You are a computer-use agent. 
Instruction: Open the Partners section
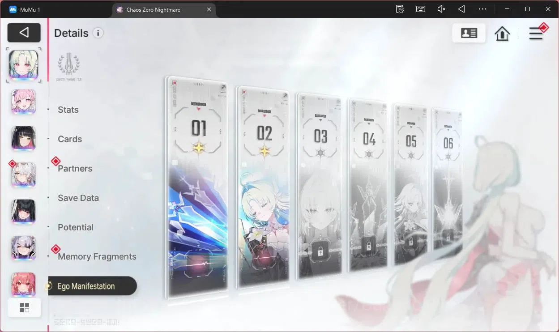[x=75, y=169]
